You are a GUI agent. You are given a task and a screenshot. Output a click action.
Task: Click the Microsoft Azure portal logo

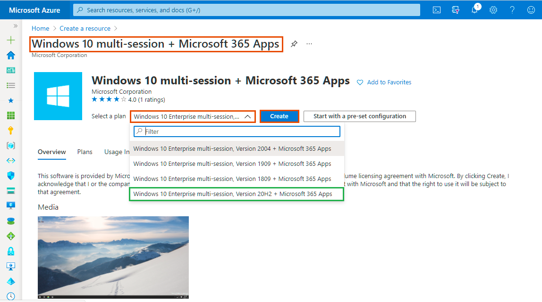34,10
